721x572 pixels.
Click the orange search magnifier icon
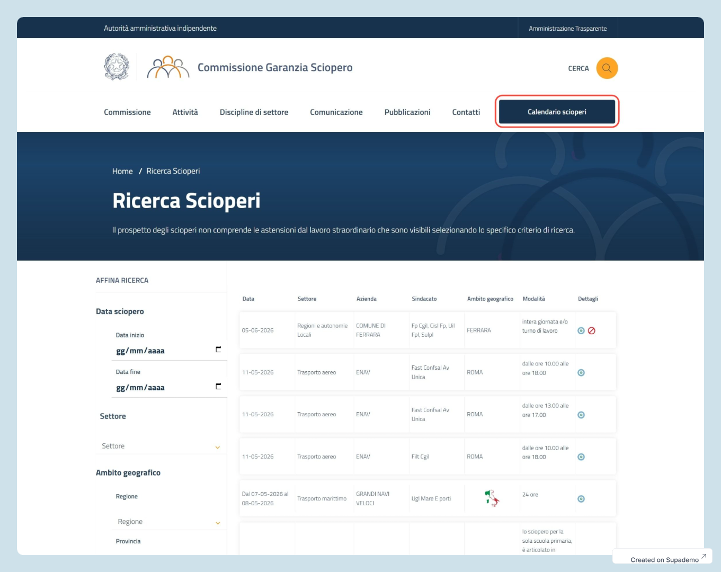point(607,68)
